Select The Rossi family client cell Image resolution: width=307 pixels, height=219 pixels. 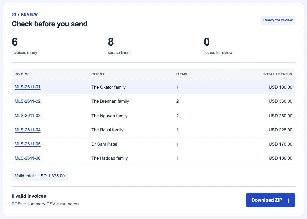click(x=107, y=130)
